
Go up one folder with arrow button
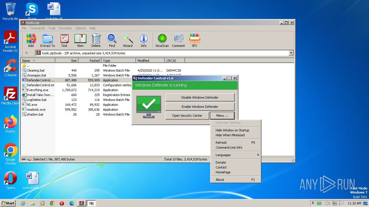[27, 53]
